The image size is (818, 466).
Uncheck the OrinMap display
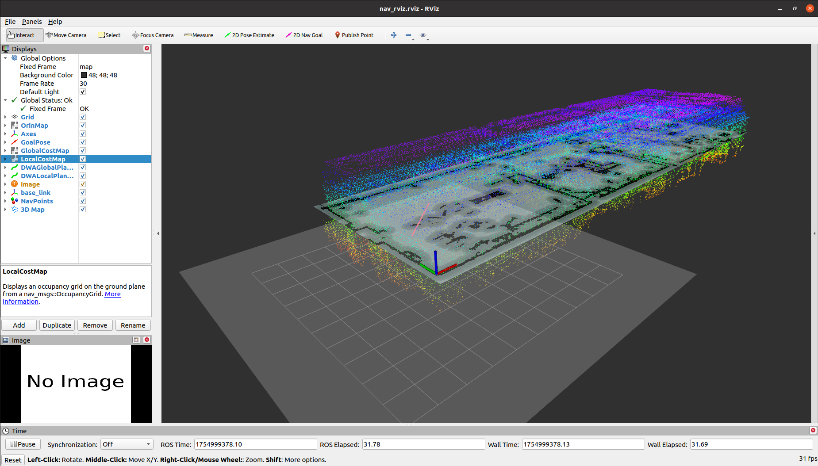coord(83,125)
